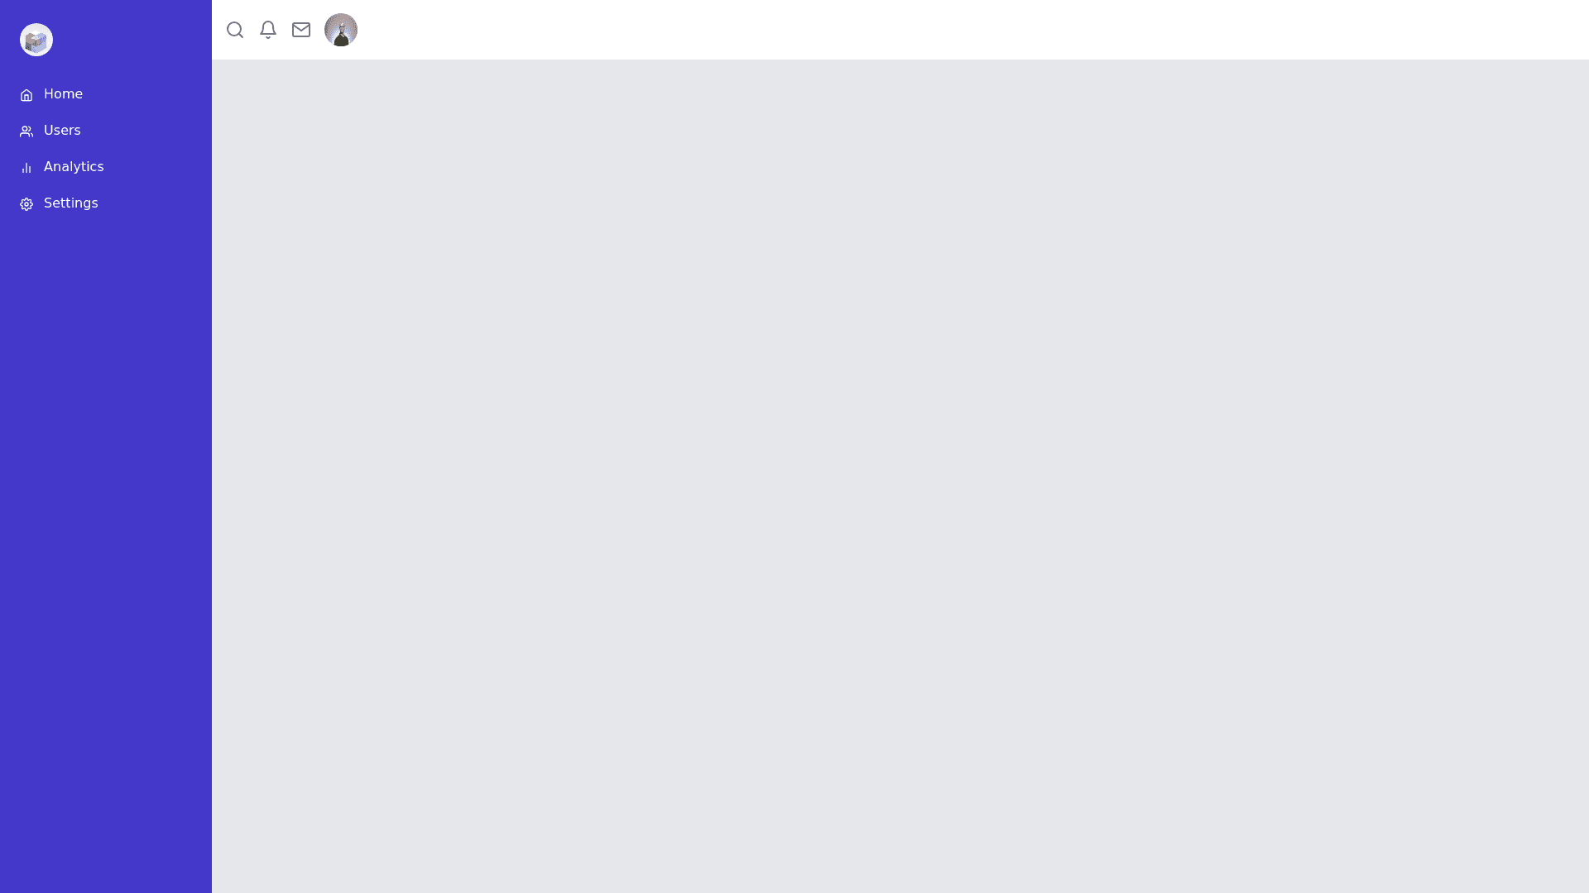Click the empty gray main content area
Viewport: 1589px width, 893px height.
click(x=900, y=476)
